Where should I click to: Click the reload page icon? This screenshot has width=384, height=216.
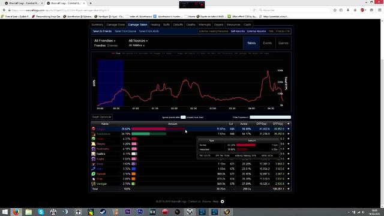click(254, 10)
